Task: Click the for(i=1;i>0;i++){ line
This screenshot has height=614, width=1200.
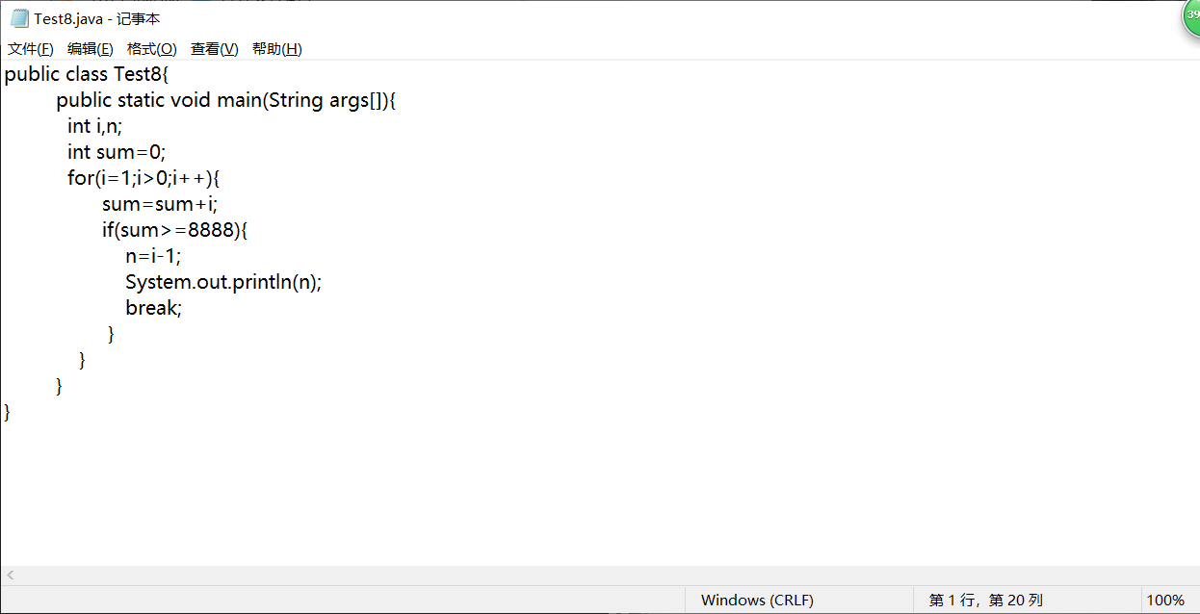Action: (x=144, y=178)
